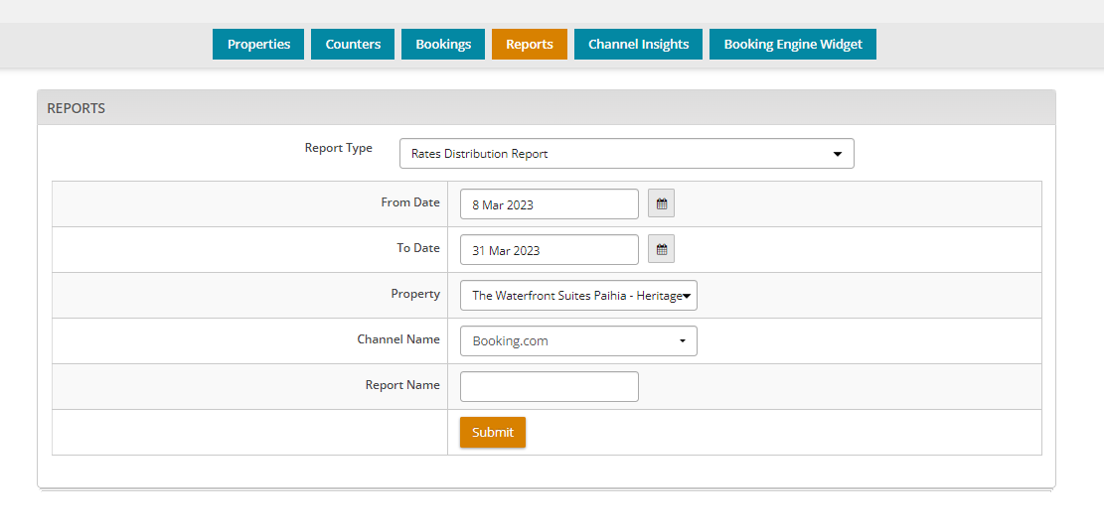This screenshot has height=531, width=1104.
Task: Click the To Date field showing 31 Mar 2023
Action: 550,250
